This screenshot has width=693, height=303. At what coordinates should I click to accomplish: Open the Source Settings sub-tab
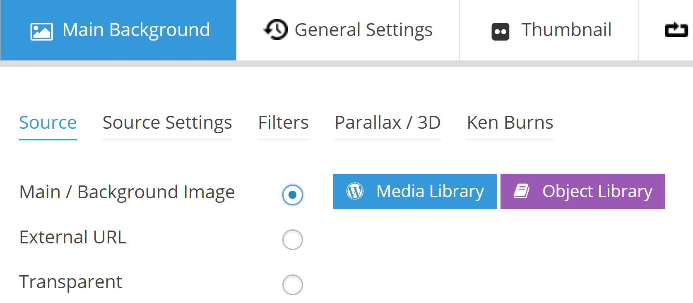[x=167, y=123]
